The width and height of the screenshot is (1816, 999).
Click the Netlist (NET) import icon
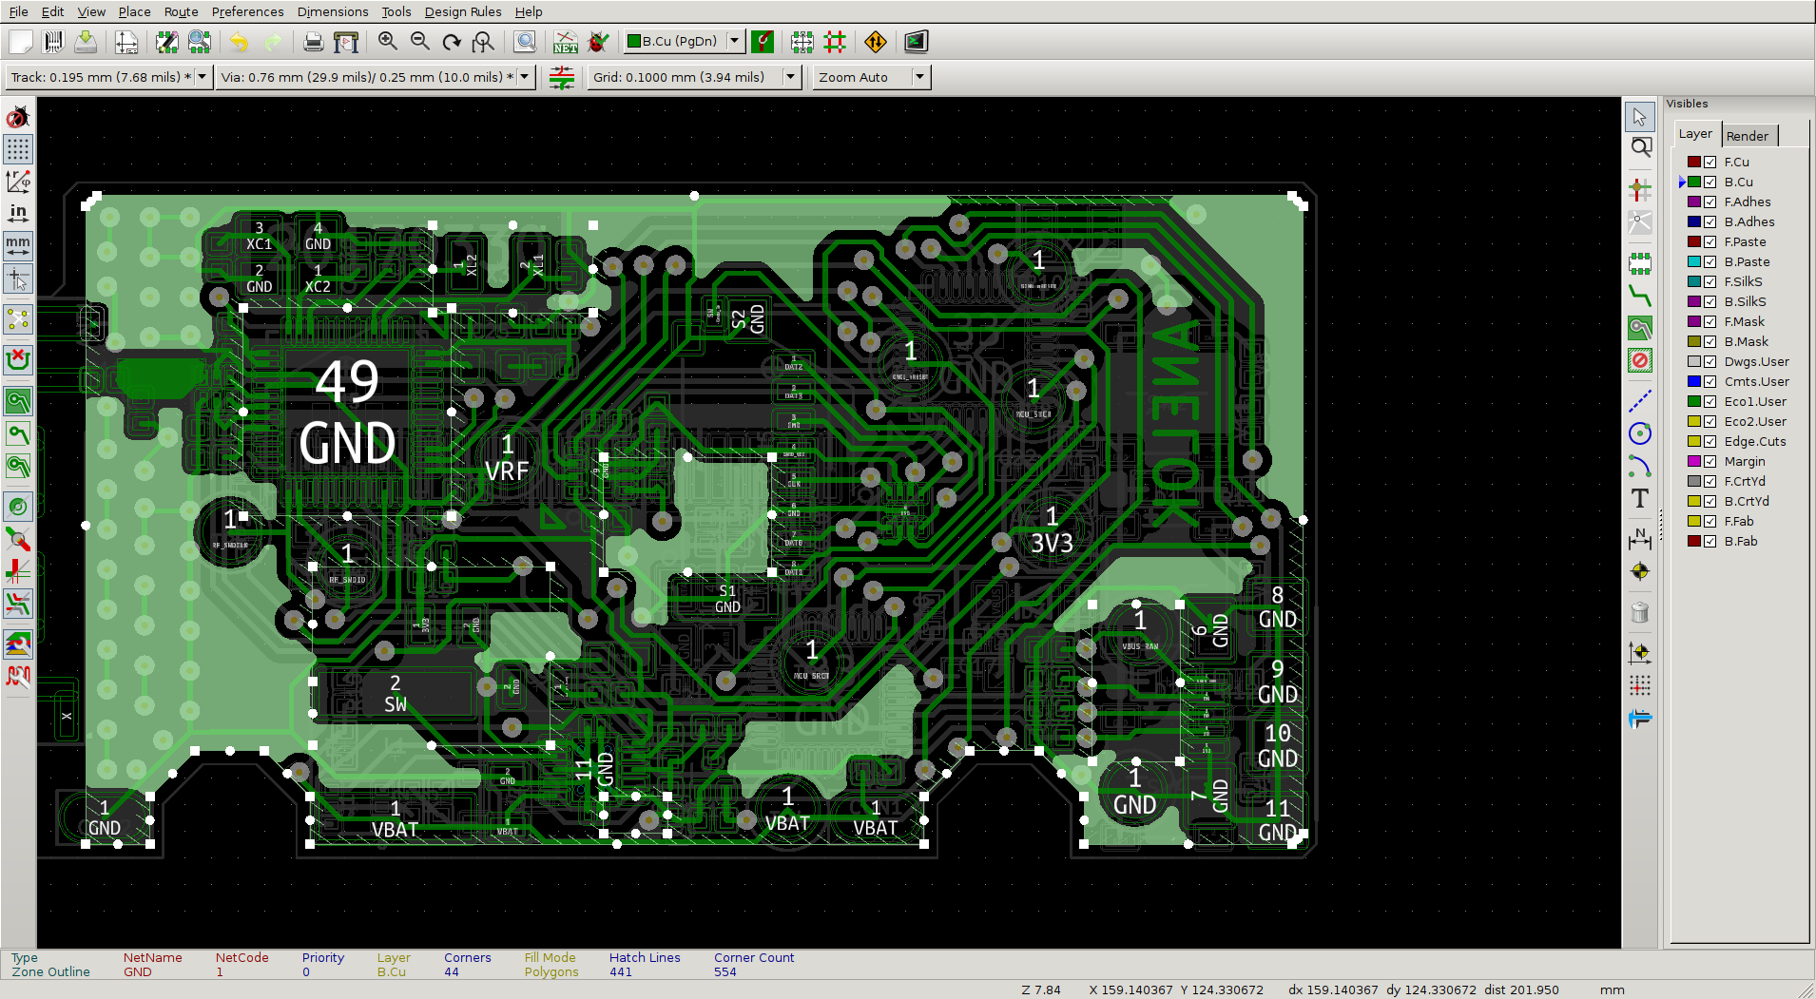566,42
